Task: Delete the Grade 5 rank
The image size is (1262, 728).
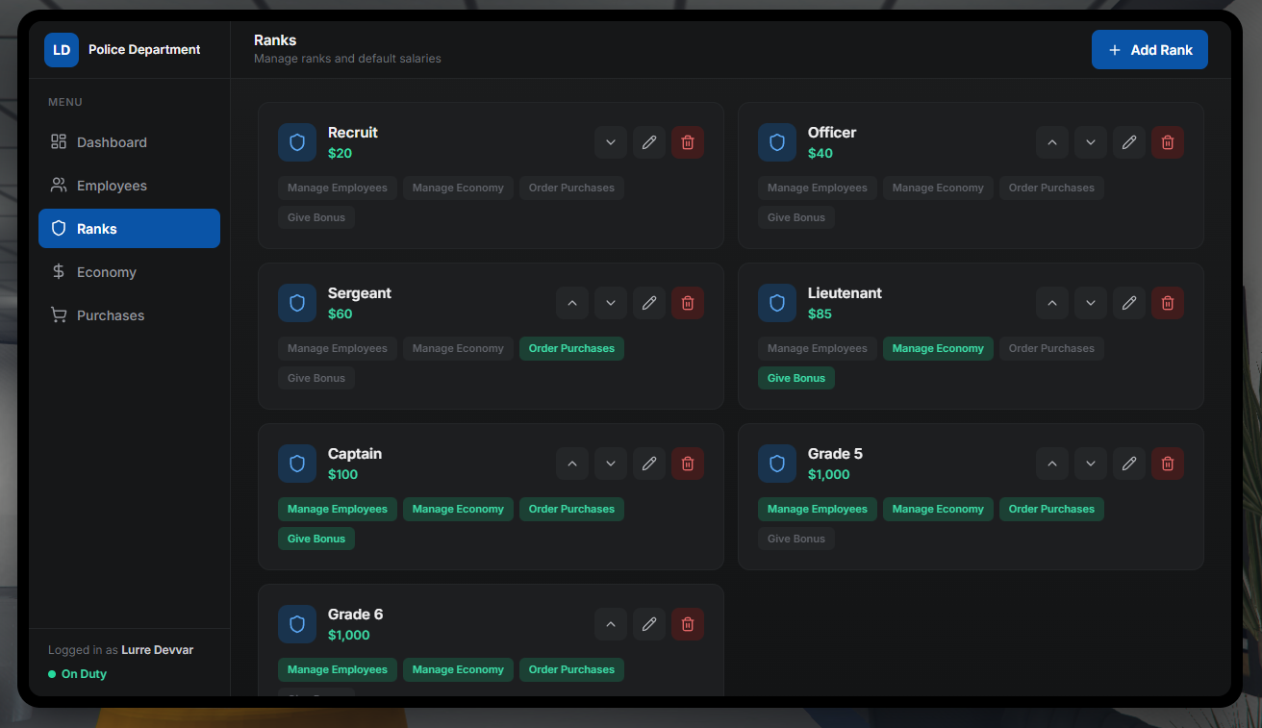Action: 1168,464
